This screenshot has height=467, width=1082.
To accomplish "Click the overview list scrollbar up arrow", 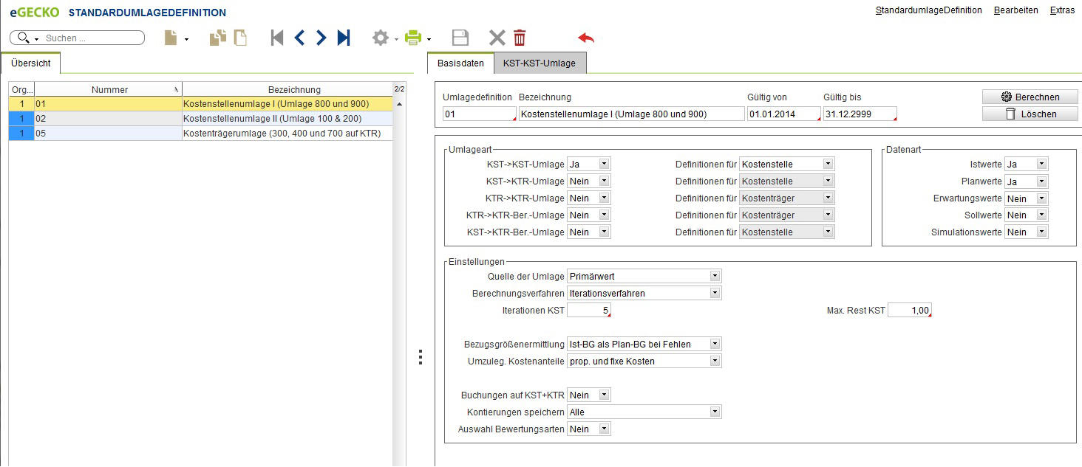I will coord(400,104).
